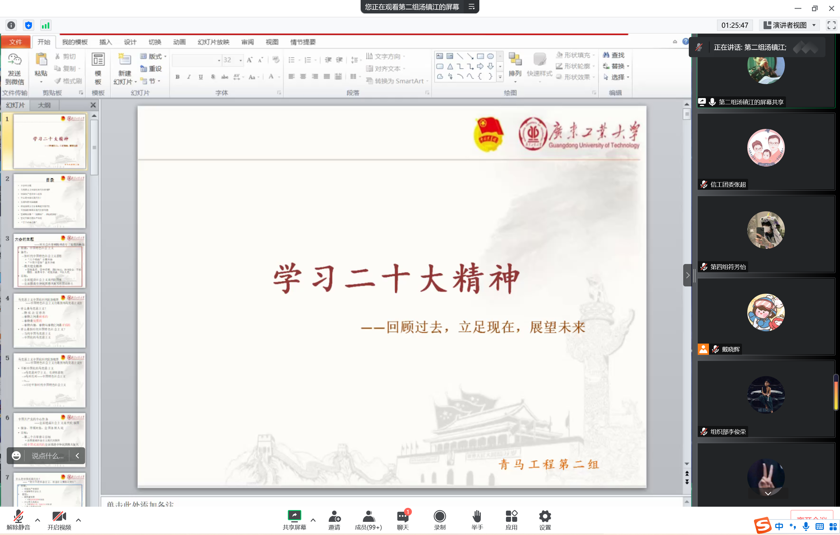Click the blue security shield icon
The width and height of the screenshot is (840, 535).
pyautogui.click(x=29, y=25)
